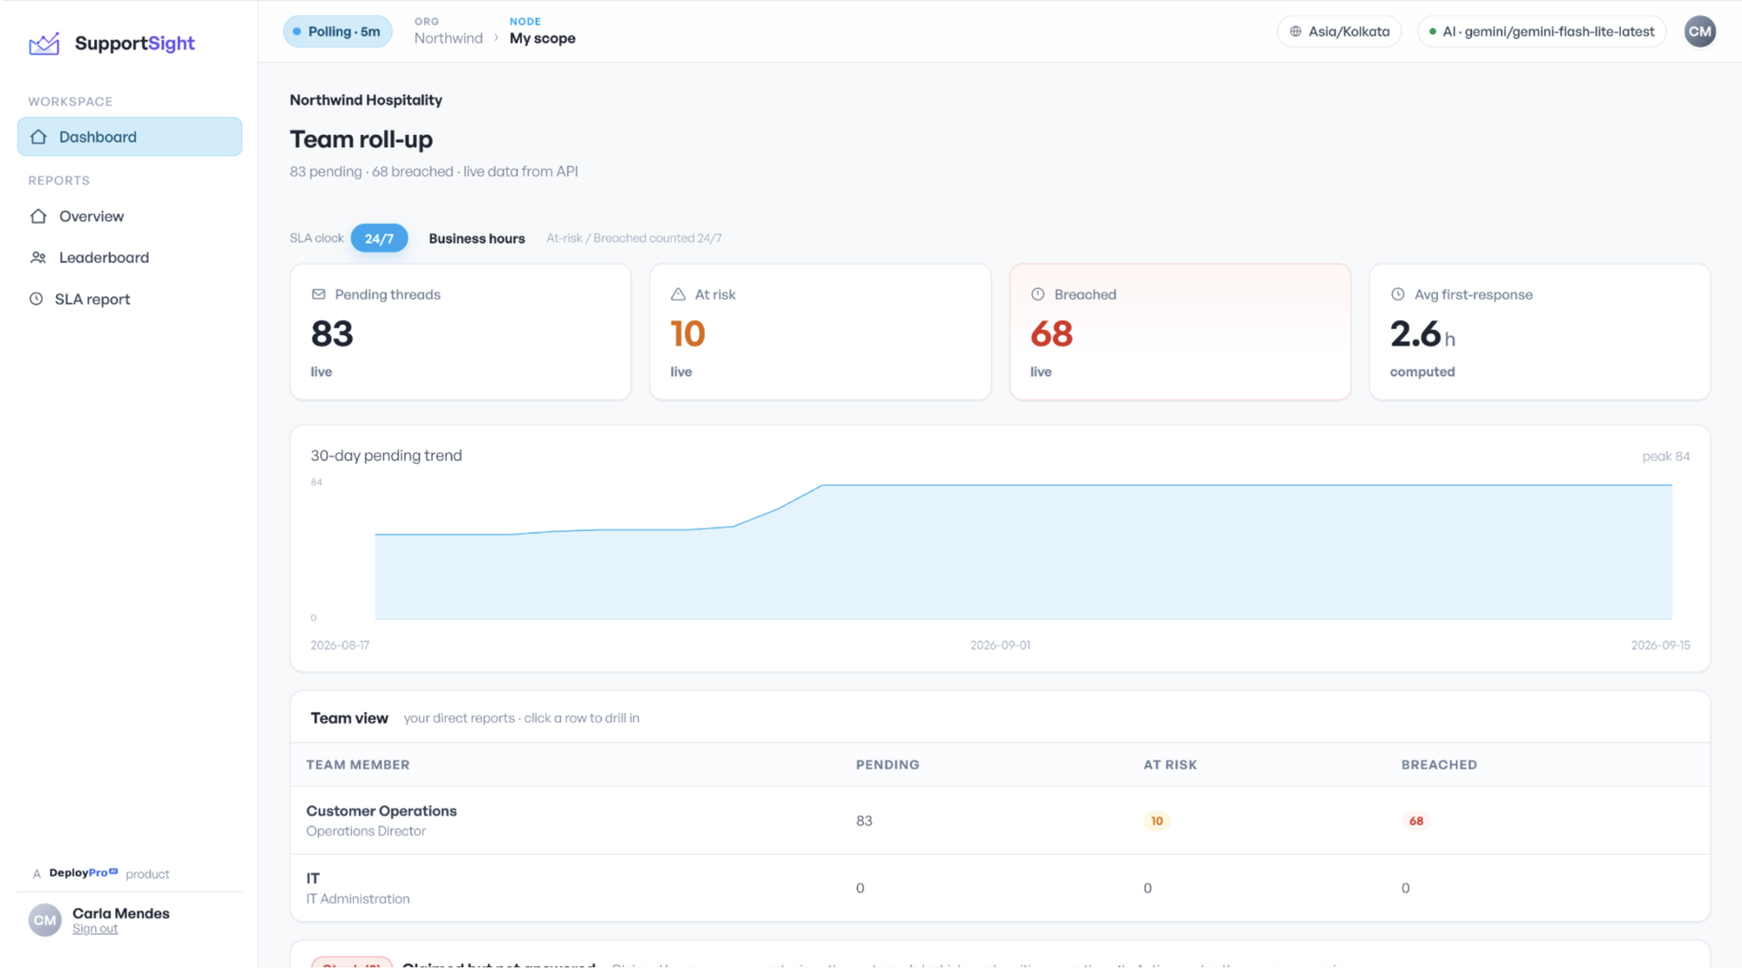The height and width of the screenshot is (968, 1742).
Task: Drill into the IT Administration row
Action: (x=1000, y=888)
